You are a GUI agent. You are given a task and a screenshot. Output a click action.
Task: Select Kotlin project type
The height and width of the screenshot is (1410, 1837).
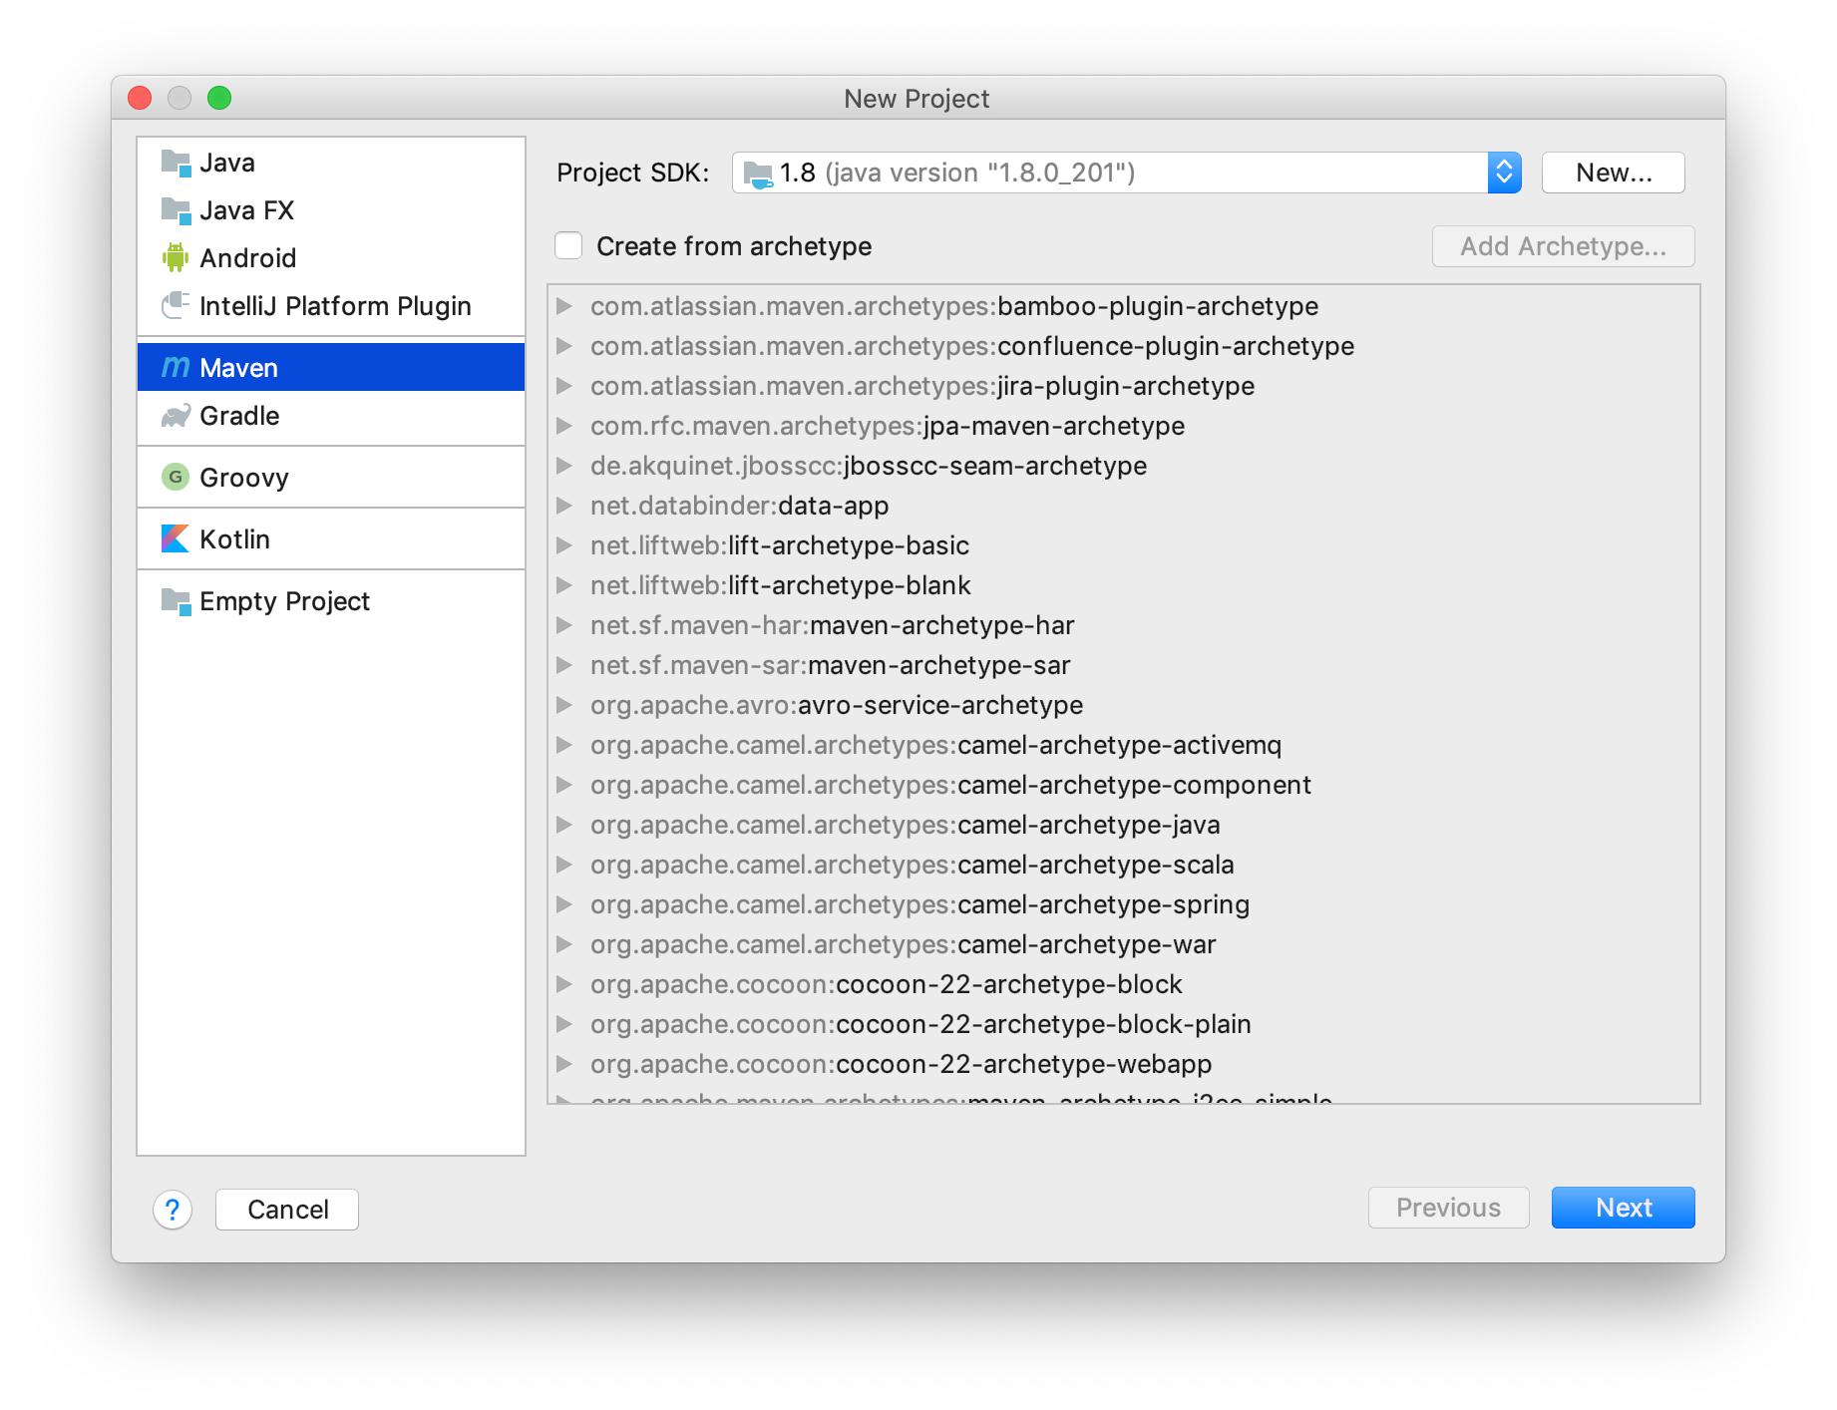(x=331, y=539)
